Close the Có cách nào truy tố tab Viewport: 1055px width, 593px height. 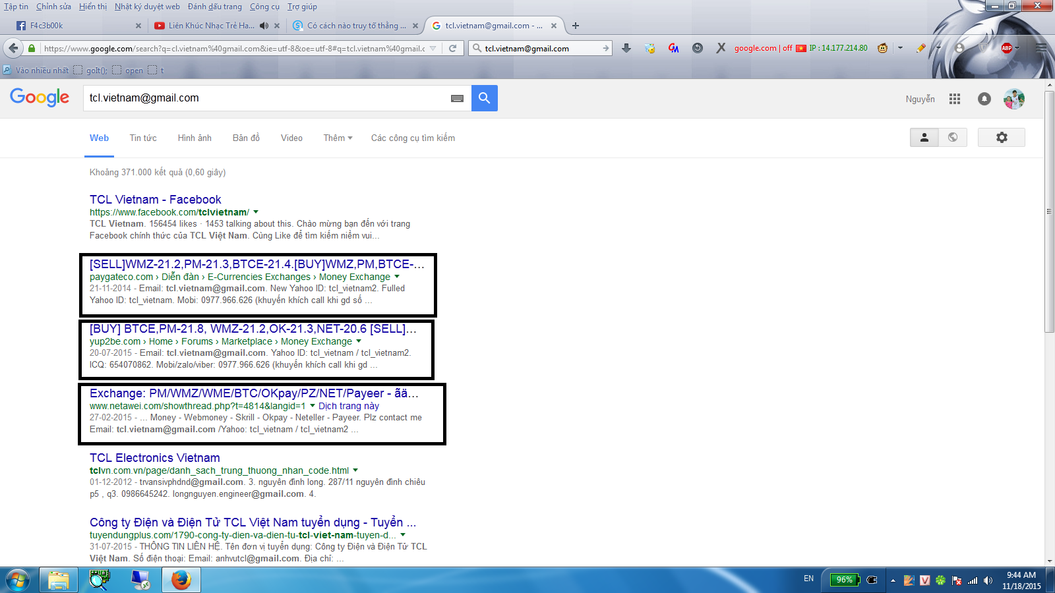click(x=415, y=26)
